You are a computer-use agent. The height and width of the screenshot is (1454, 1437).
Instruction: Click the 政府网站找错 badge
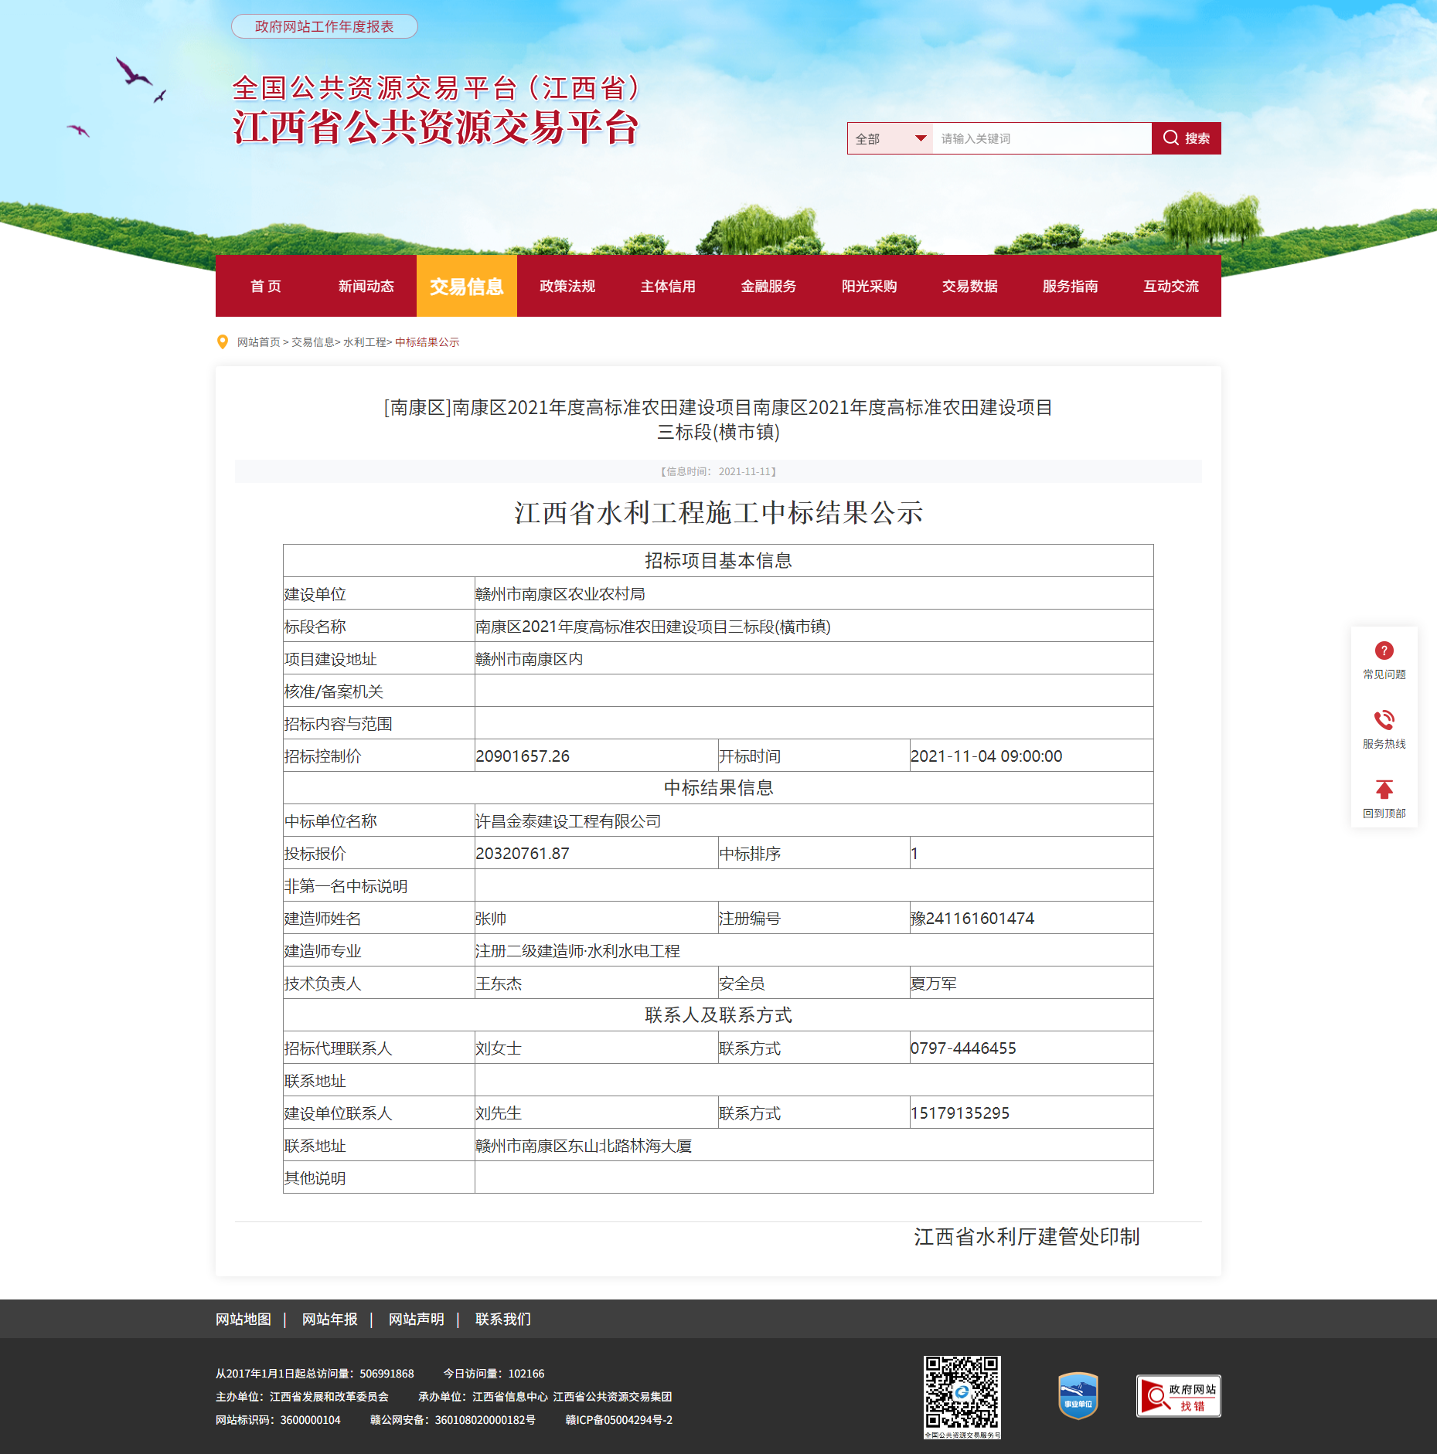(1178, 1395)
